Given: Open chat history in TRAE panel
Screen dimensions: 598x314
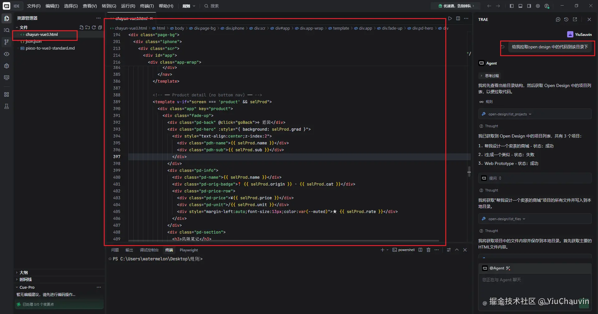Looking at the screenshot, I should (x=566, y=19).
